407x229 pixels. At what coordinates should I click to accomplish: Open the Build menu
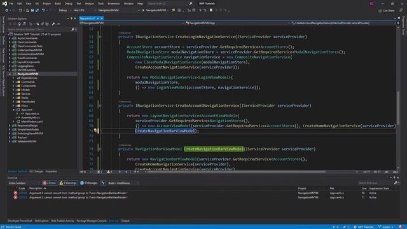(x=58, y=4)
